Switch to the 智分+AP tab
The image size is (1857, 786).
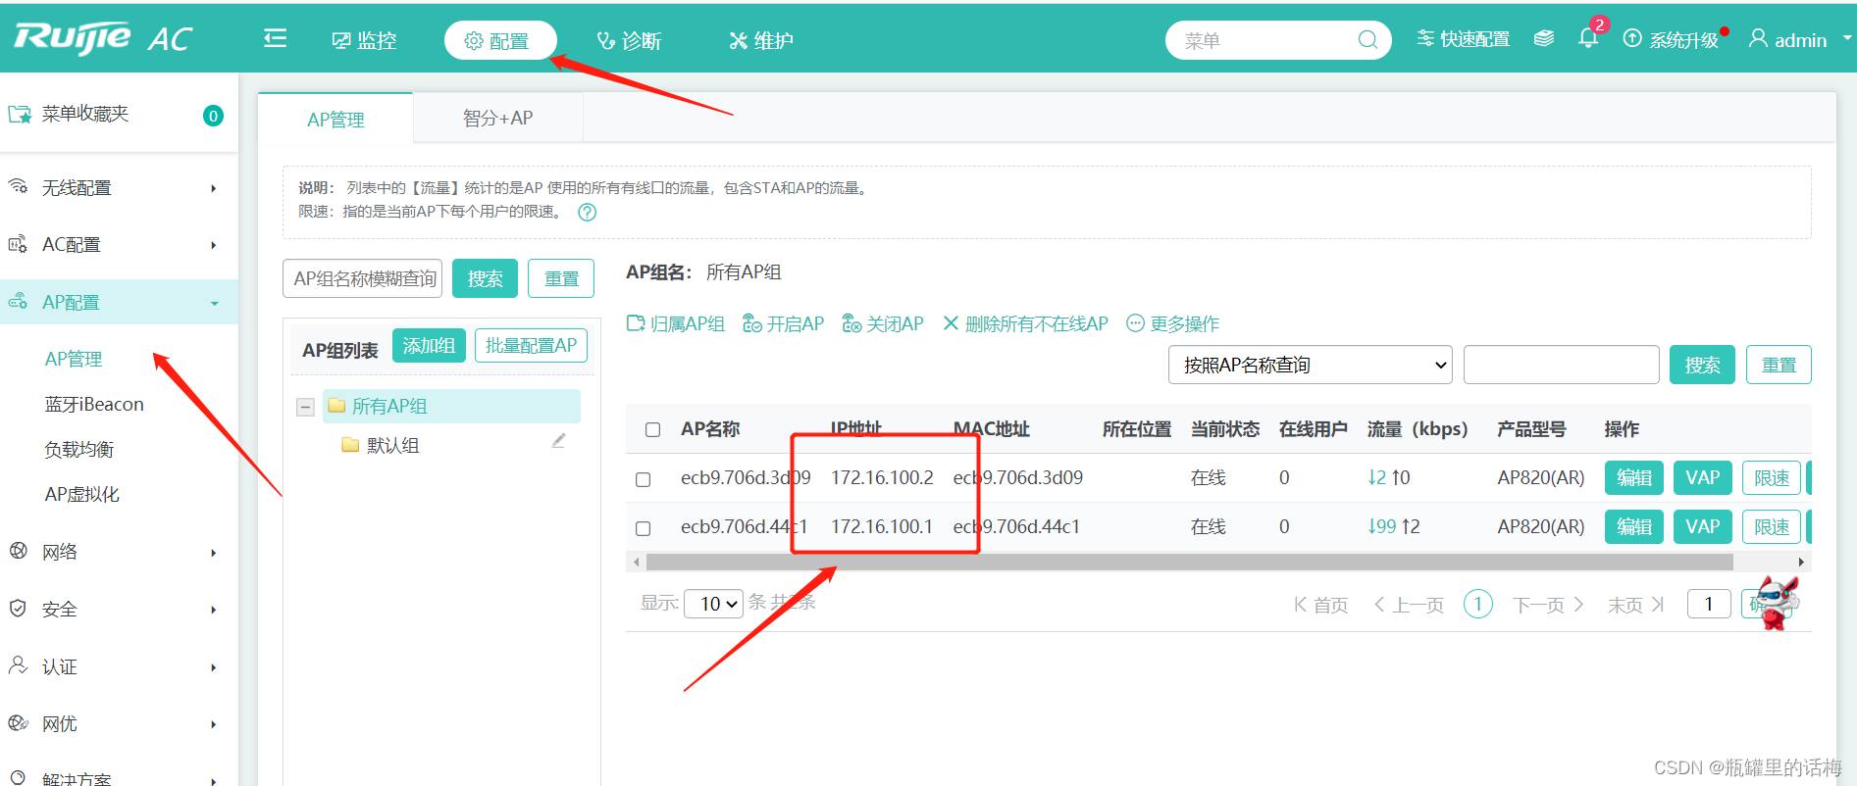498,118
